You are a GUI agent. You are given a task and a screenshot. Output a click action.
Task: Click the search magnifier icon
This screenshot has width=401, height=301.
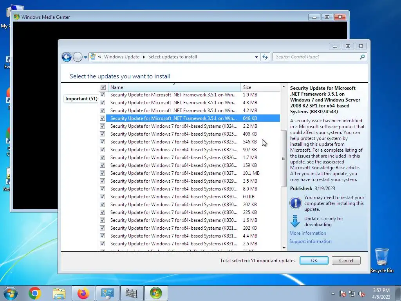click(362, 57)
